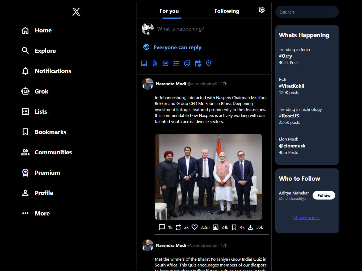
Task: Open Bookmarks from the sidebar
Action: coord(50,132)
